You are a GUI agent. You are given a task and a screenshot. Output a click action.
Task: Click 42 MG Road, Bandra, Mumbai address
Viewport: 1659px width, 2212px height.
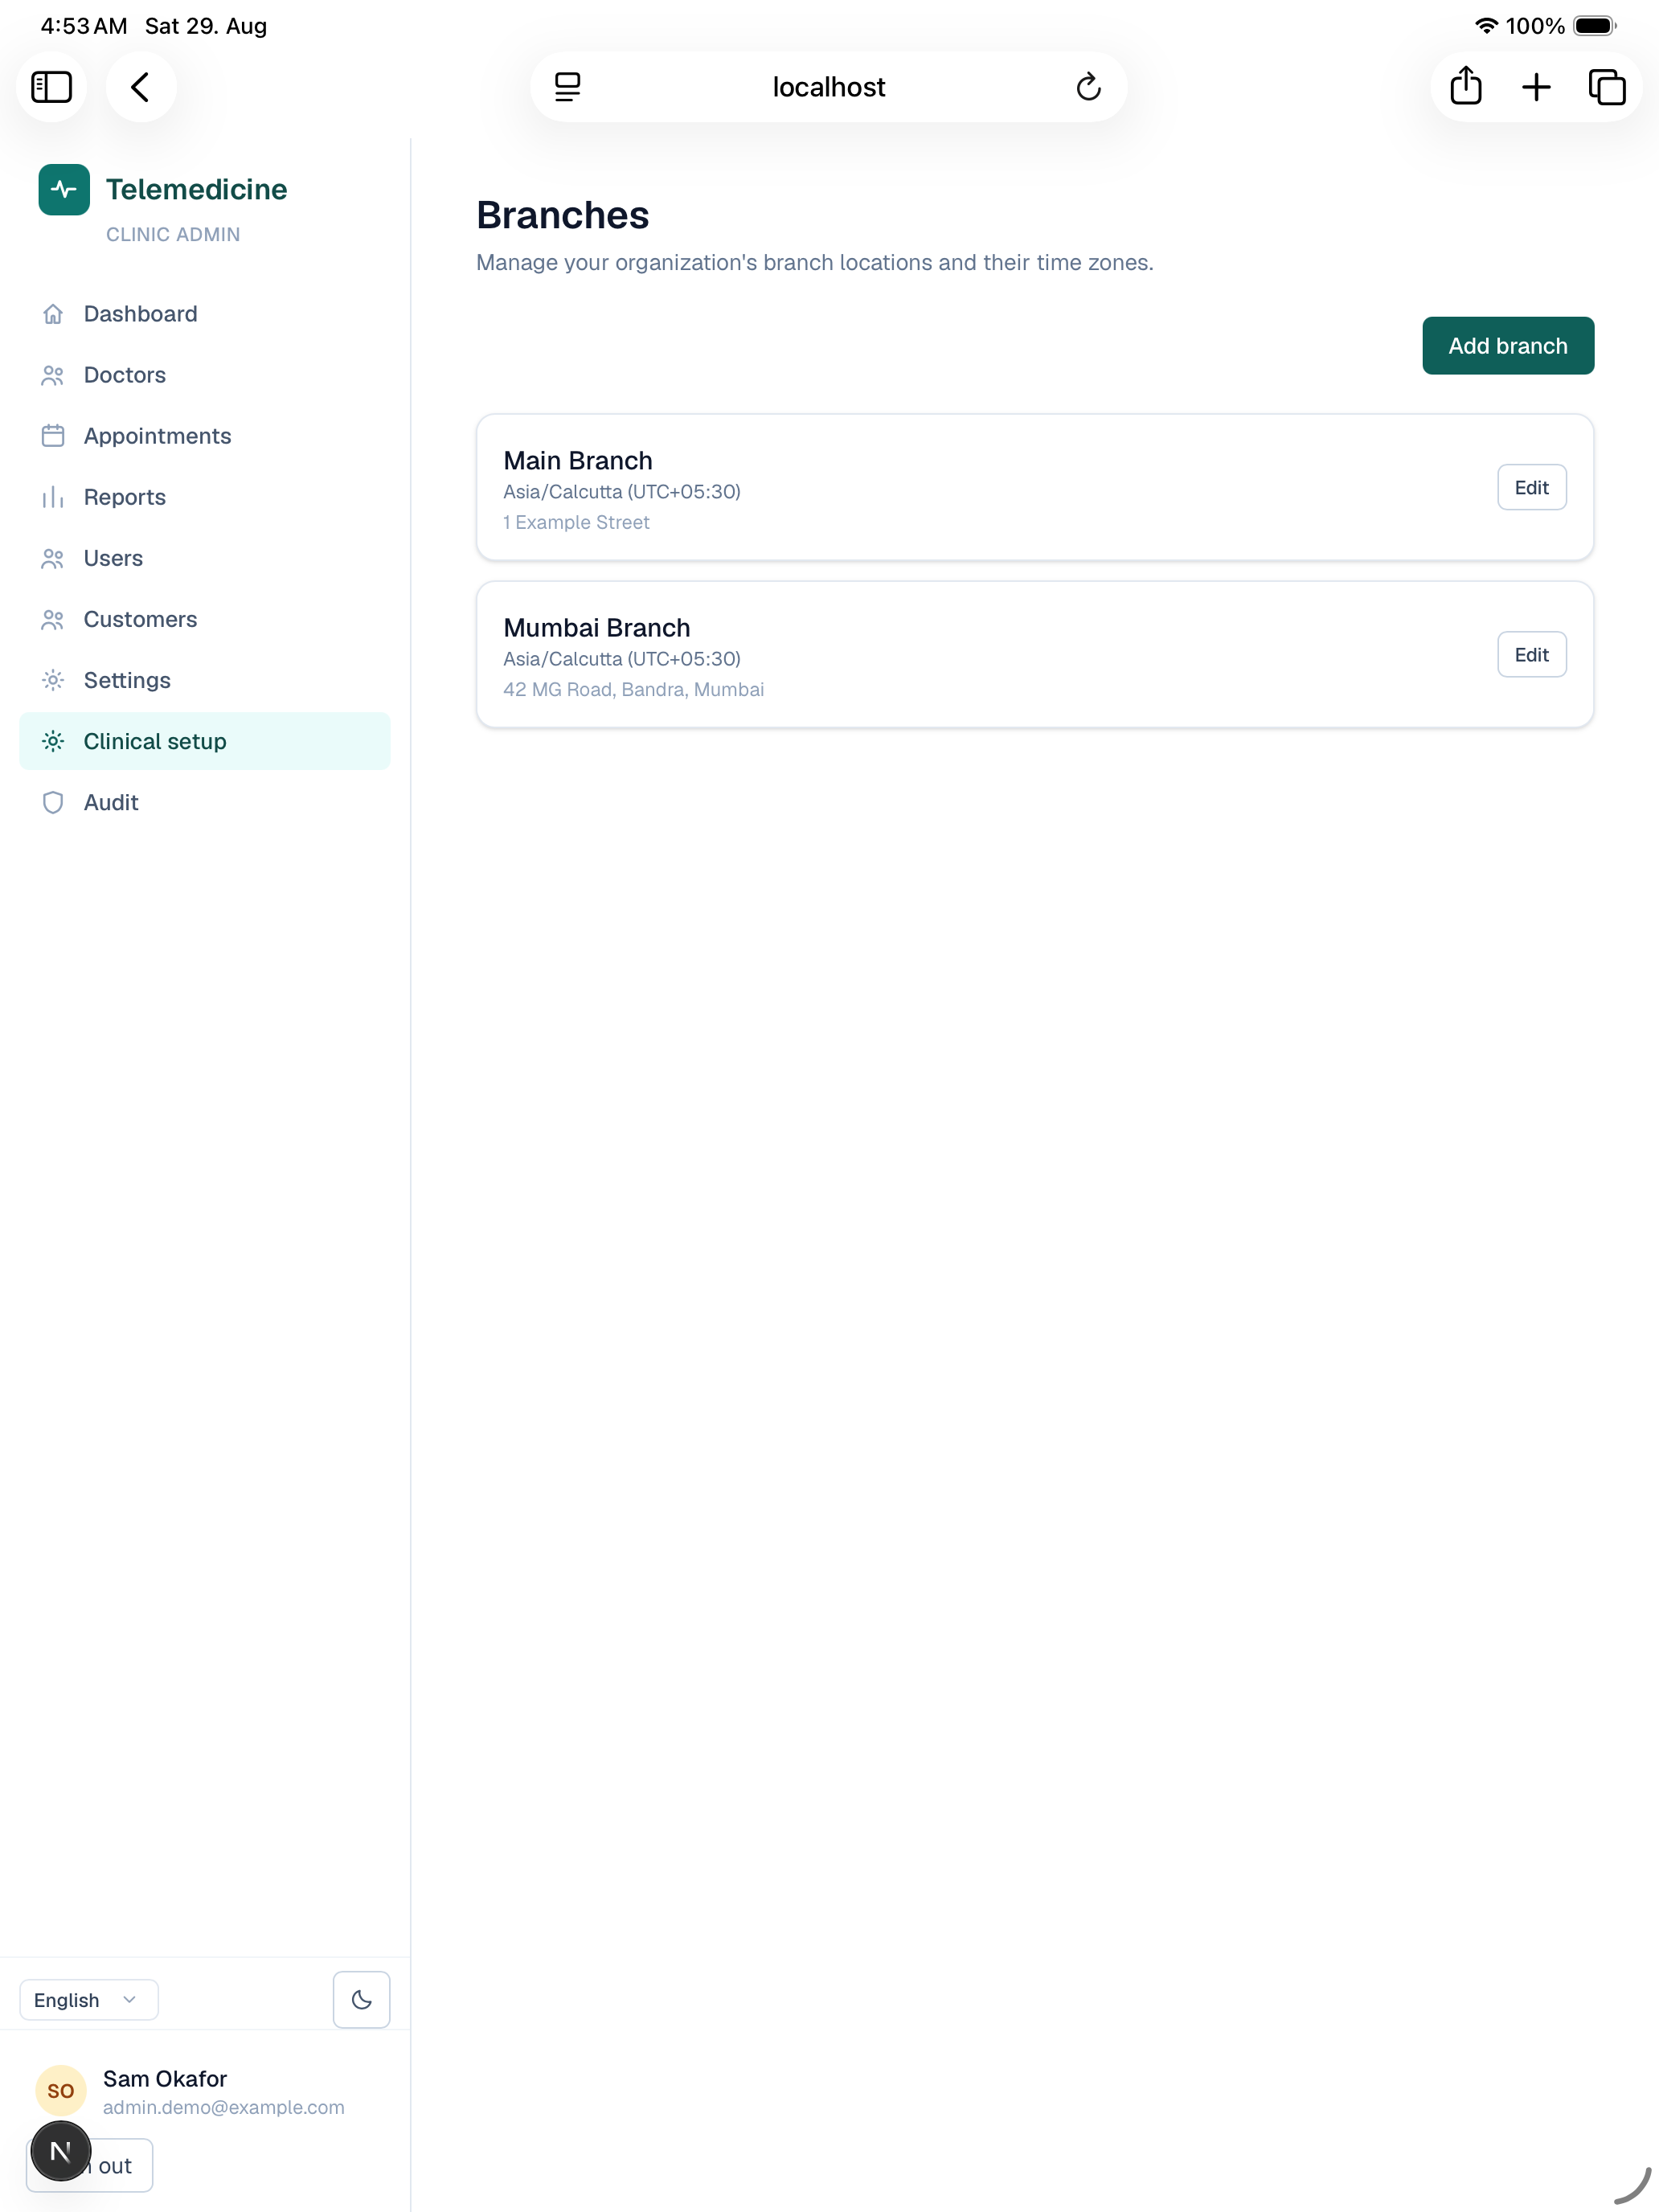(x=633, y=689)
